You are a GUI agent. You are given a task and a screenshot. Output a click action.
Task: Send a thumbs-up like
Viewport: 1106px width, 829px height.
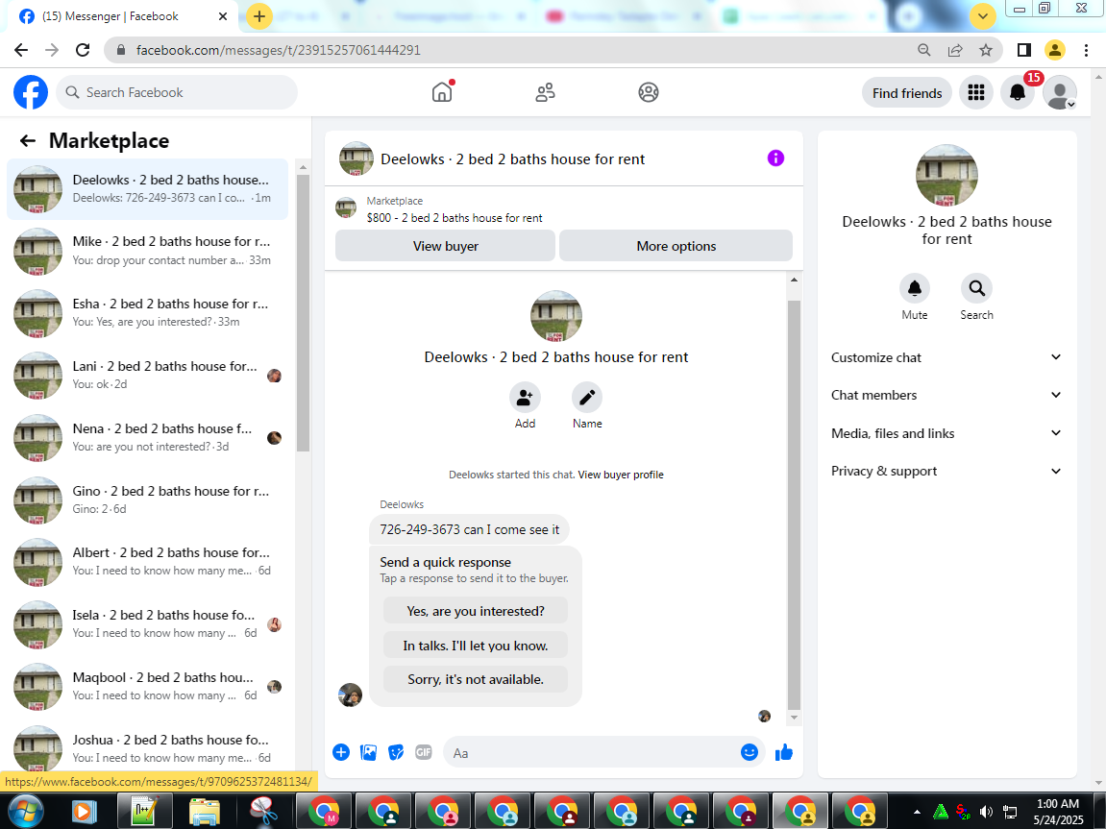pos(784,752)
